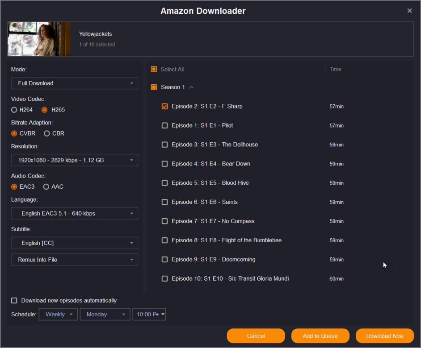Click the Yellowjackets show thumbnail

click(39, 39)
